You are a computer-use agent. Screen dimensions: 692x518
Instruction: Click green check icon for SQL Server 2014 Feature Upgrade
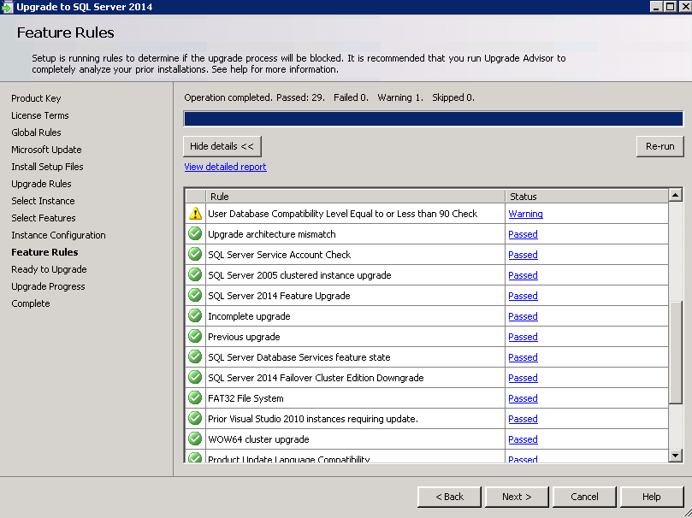[195, 296]
